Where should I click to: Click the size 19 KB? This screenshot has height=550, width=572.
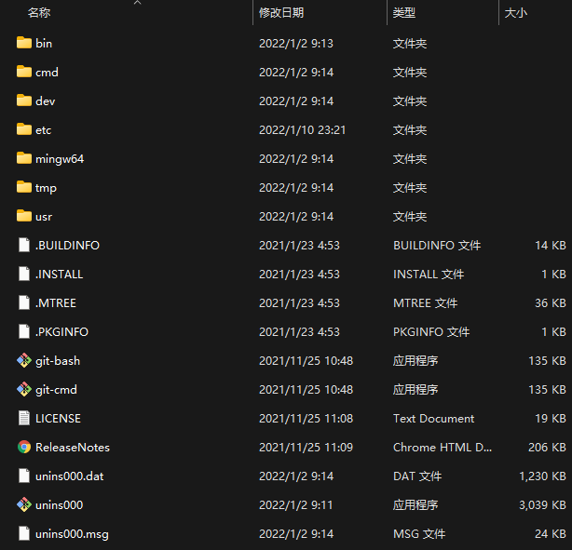(x=551, y=418)
